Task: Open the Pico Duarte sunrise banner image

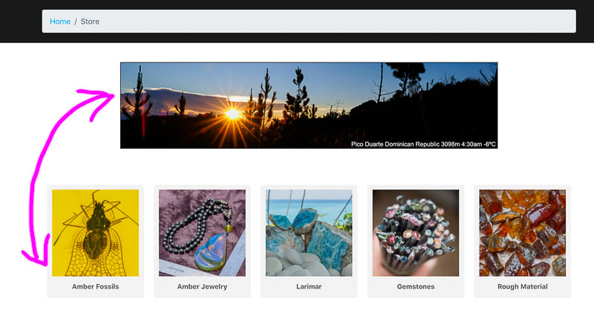Action: tap(309, 106)
